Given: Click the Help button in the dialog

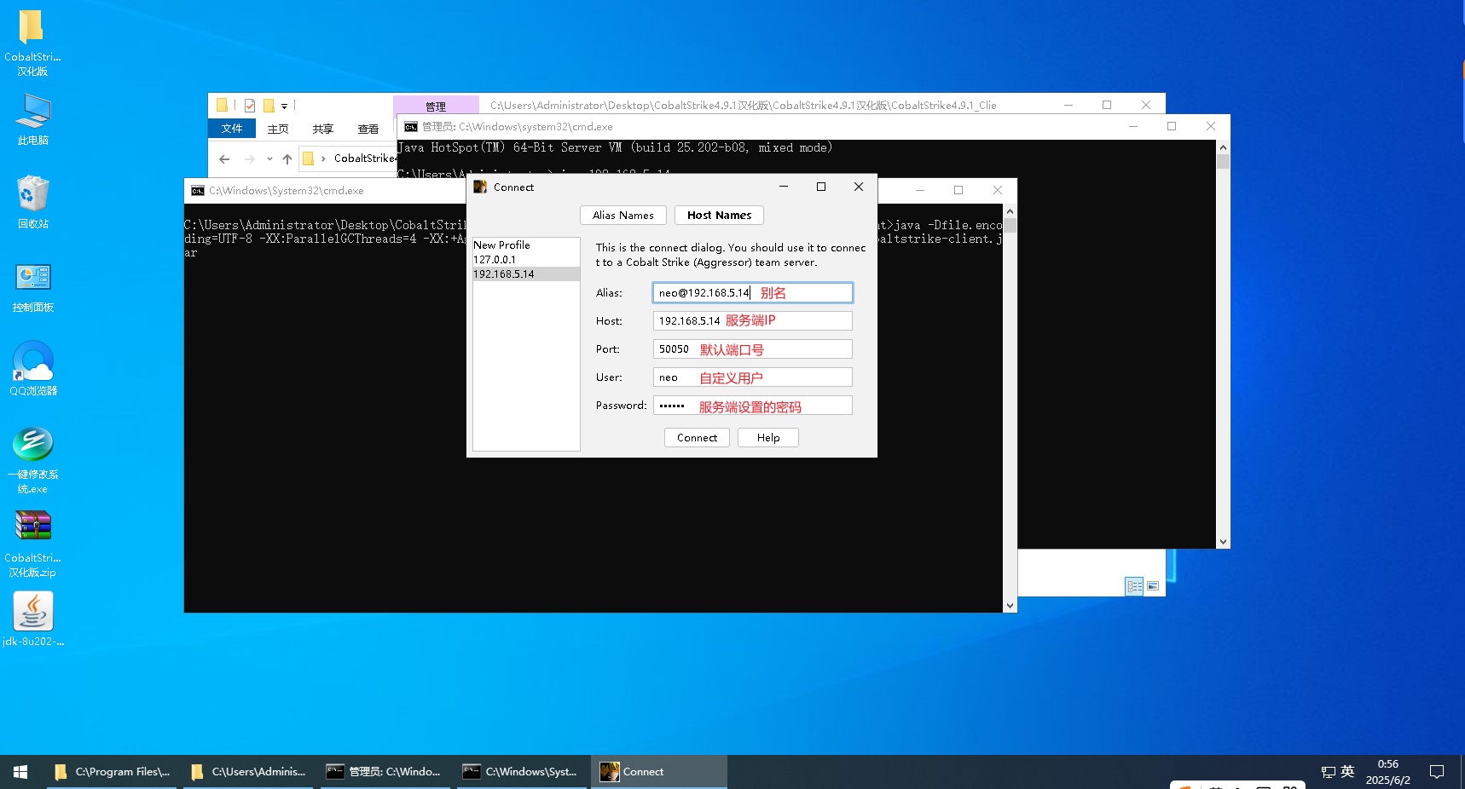Looking at the screenshot, I should [768, 438].
